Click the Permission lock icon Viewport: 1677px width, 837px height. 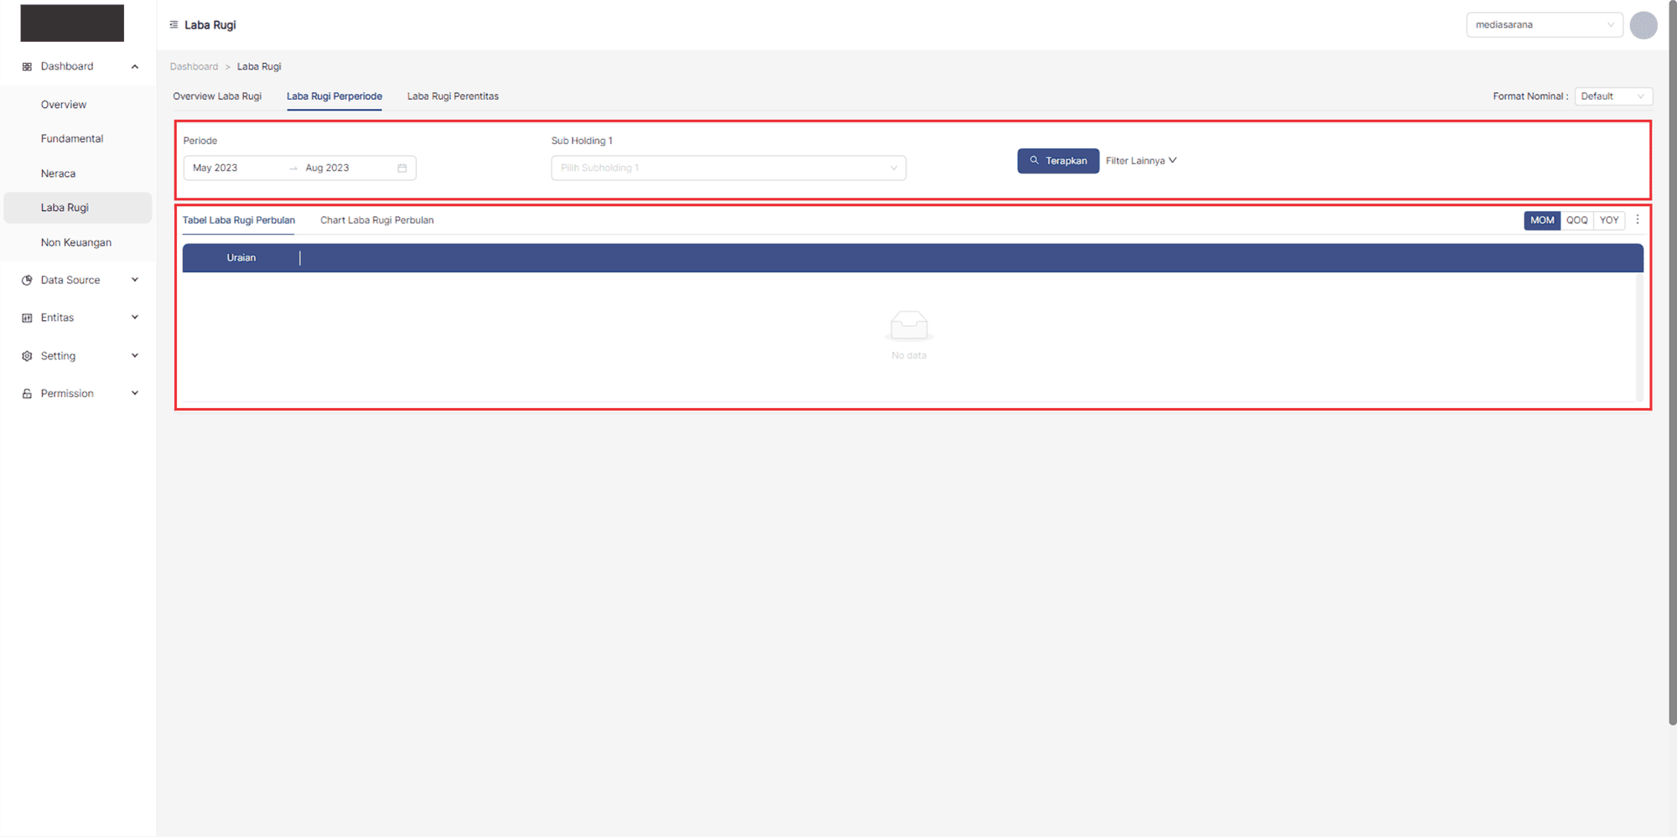coord(27,394)
